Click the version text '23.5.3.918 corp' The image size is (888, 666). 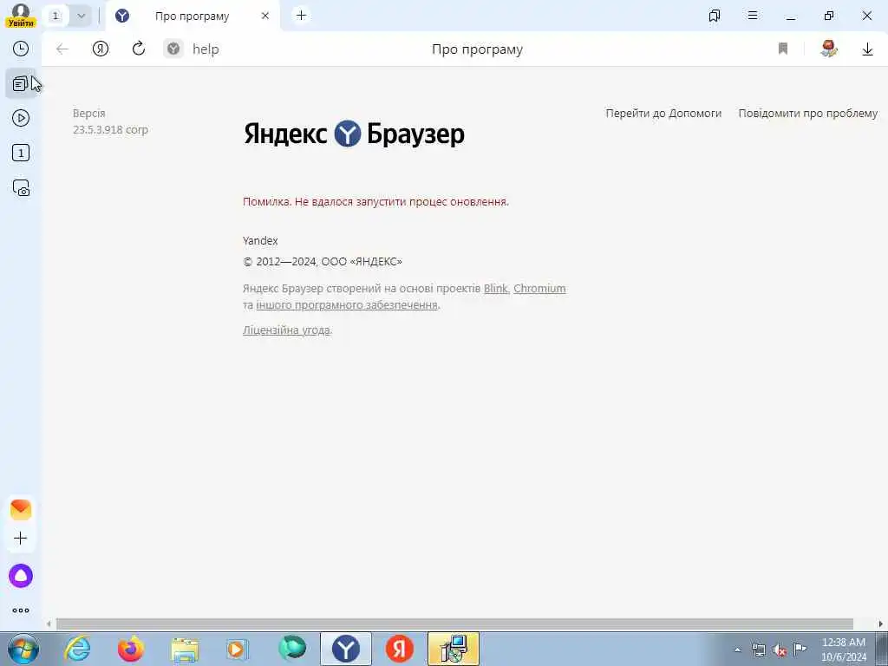pyautogui.click(x=110, y=130)
